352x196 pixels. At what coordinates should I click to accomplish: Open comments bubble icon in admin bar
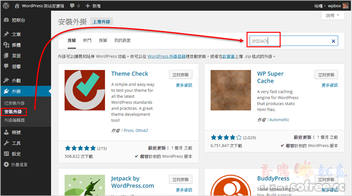(x=72, y=6)
